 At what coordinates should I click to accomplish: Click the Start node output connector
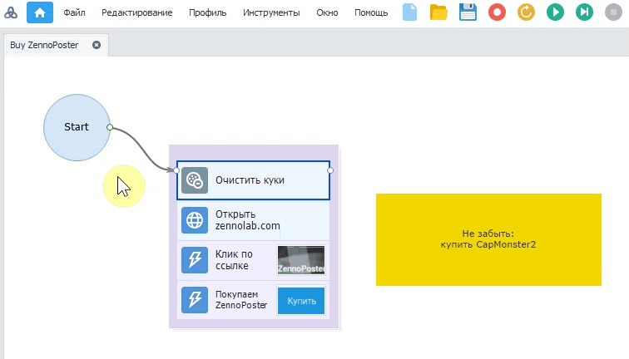[110, 127]
